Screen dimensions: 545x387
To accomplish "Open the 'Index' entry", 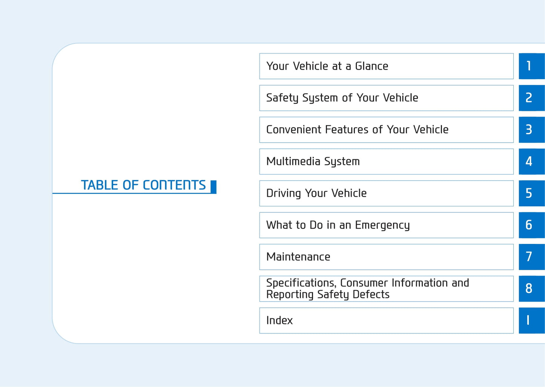I will pyautogui.click(x=386, y=320).
